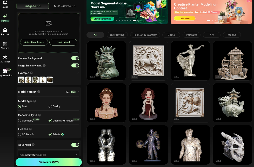This screenshot has width=254, height=167.
Task: Filter gallery by 3D Printing
Action: click(117, 35)
